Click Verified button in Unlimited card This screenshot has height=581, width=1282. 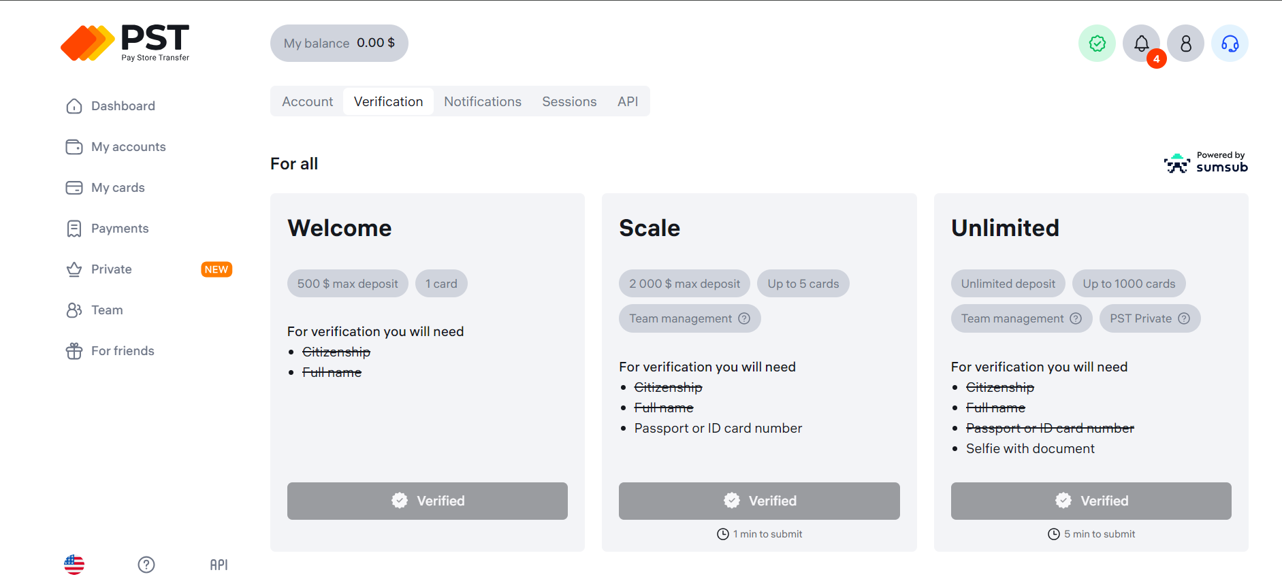(1091, 501)
